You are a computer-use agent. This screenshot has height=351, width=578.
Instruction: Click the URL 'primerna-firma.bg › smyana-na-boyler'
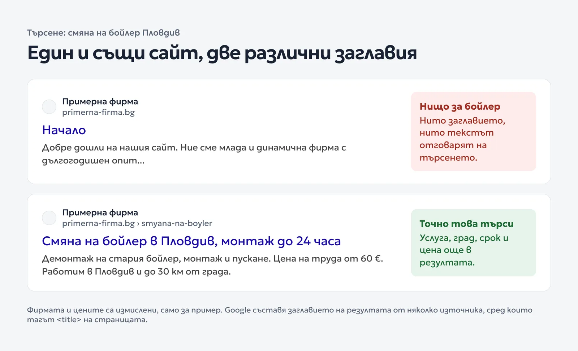[137, 223]
